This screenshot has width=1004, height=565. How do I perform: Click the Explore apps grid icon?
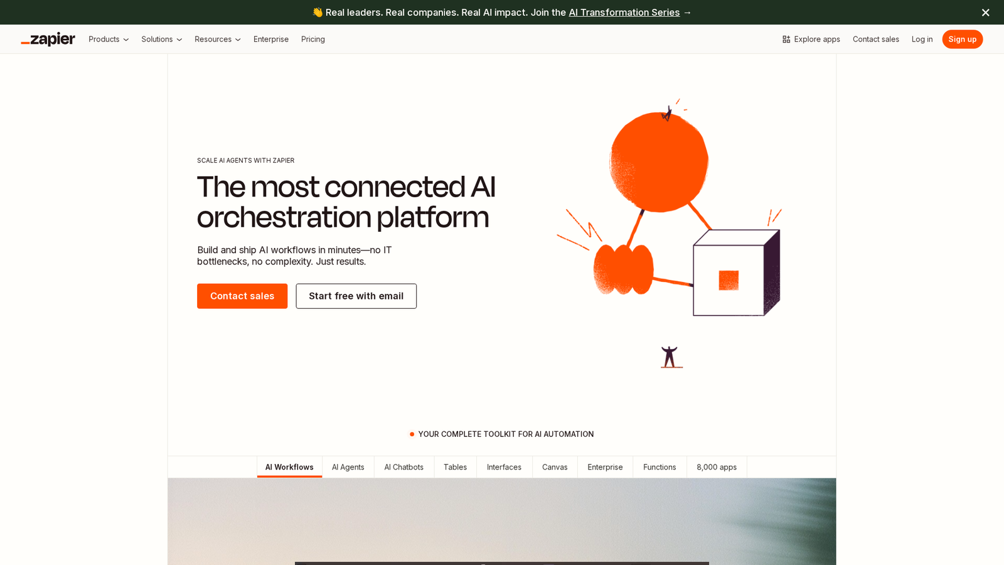[786, 39]
